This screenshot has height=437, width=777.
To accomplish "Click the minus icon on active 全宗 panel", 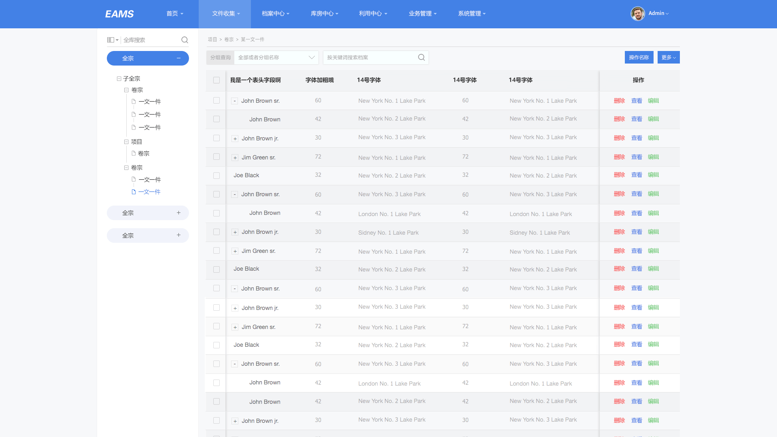I will (x=178, y=58).
